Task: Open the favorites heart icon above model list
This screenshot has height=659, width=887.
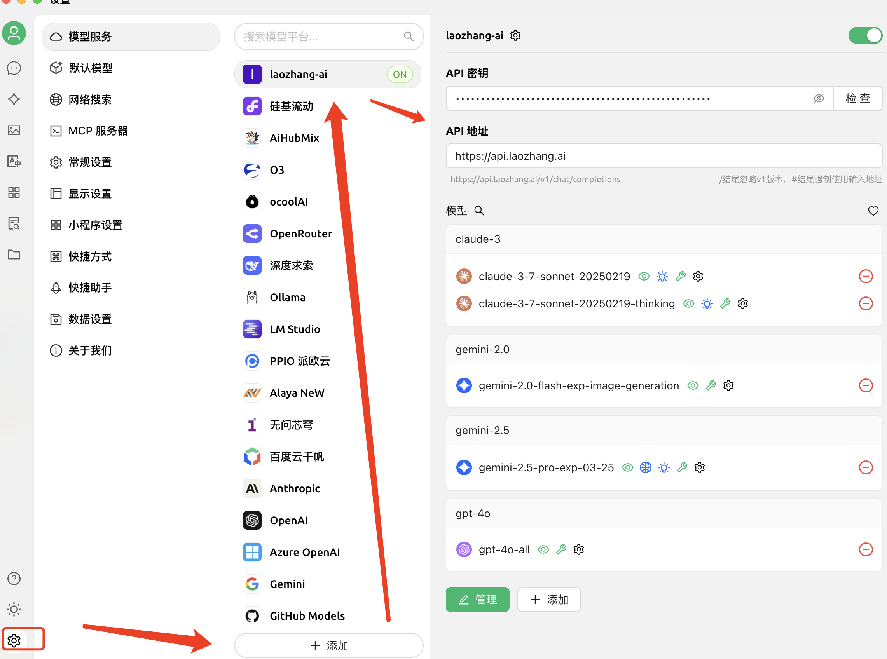Action: click(873, 211)
